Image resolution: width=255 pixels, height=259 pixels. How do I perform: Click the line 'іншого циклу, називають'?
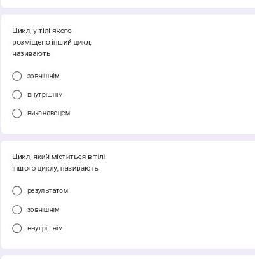[x=55, y=169]
